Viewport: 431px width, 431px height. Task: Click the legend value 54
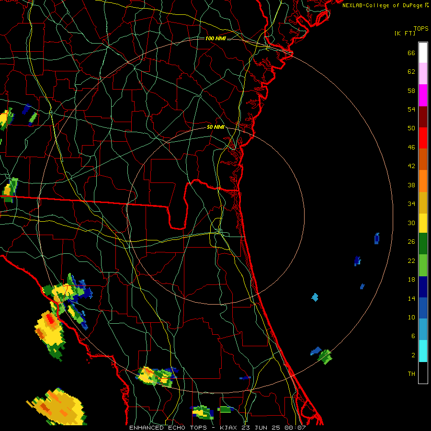pyautogui.click(x=411, y=109)
